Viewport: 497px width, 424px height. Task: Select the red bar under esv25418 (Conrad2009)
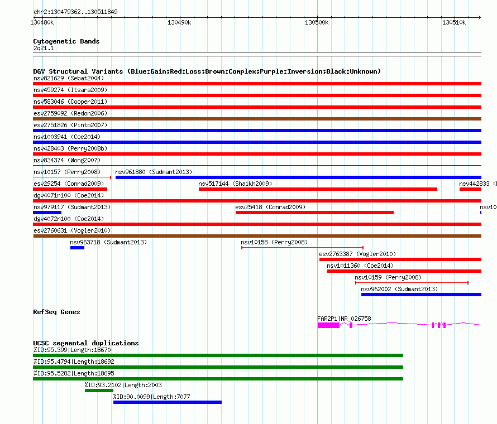tap(314, 213)
